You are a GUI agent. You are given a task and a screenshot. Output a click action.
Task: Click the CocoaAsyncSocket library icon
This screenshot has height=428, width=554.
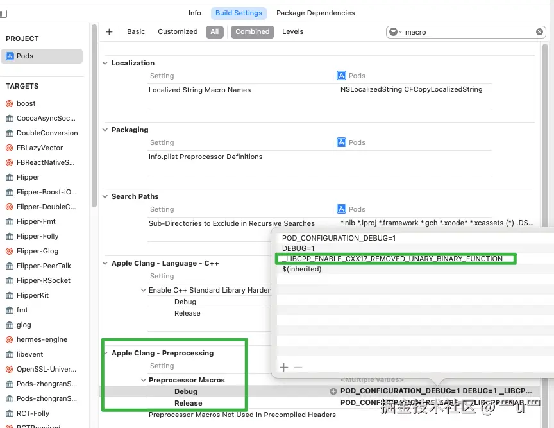10,119
